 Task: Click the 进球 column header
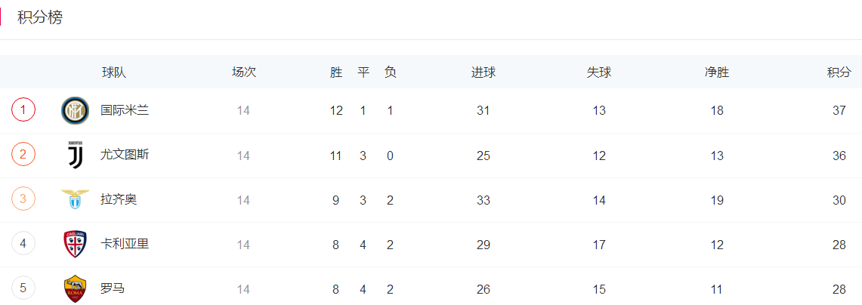(x=484, y=72)
